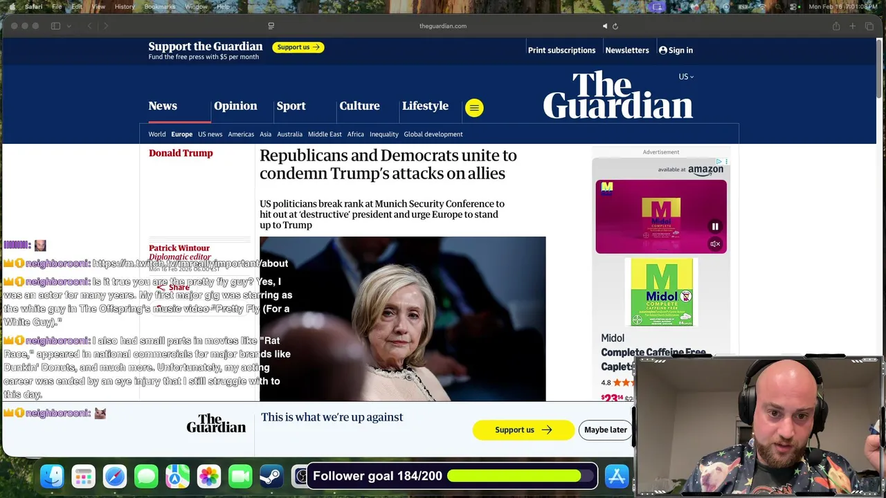
Task: Go back with Safari's back arrow
Action: pyautogui.click(x=89, y=26)
